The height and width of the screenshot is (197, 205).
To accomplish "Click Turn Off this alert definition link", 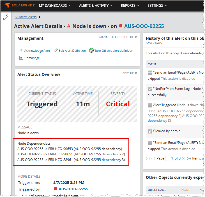I will point(114,51).
